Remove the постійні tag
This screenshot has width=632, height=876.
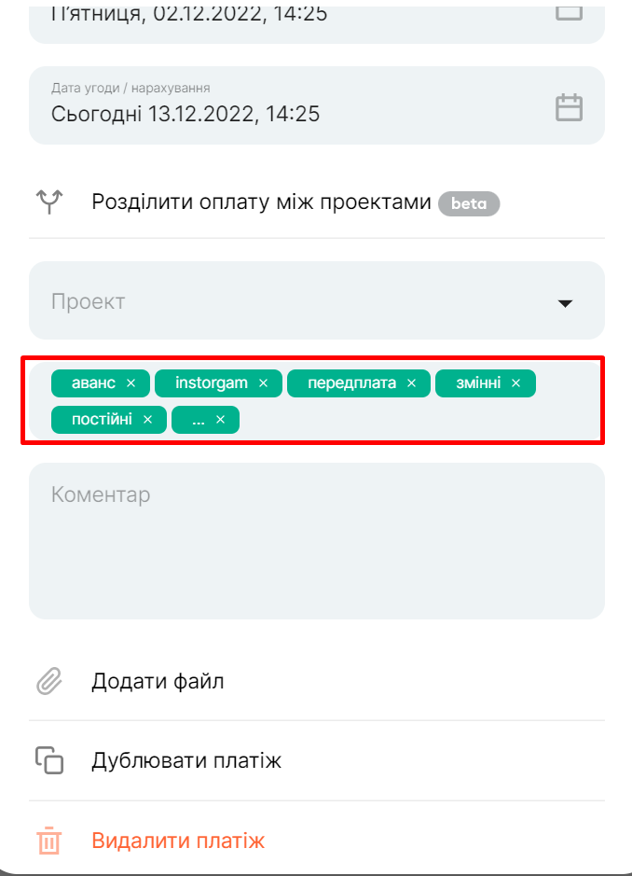[147, 420]
